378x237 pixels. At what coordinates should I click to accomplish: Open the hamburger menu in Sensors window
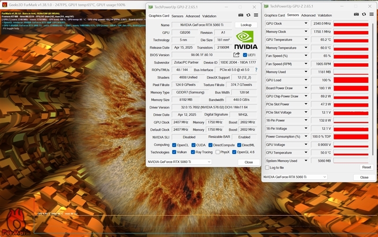click(371, 14)
